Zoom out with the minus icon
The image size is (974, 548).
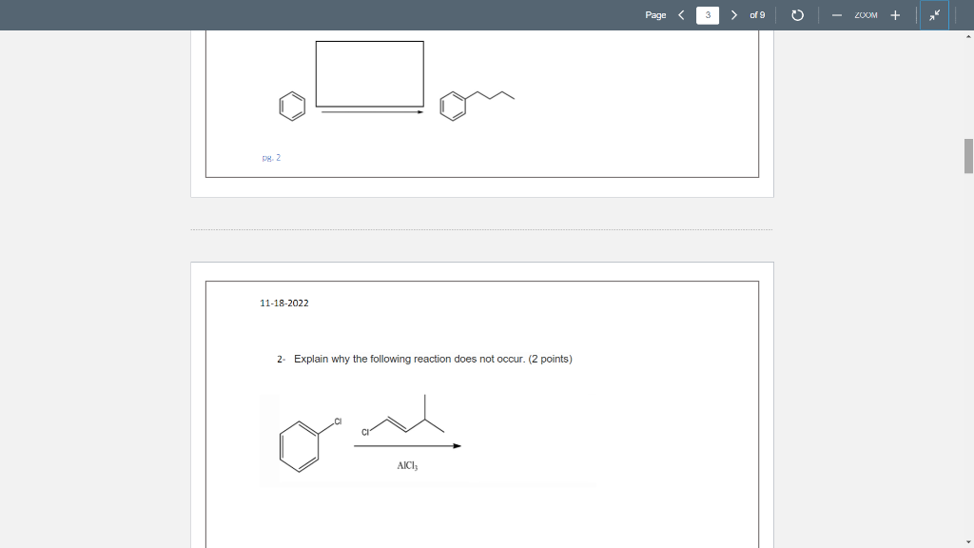click(x=837, y=15)
